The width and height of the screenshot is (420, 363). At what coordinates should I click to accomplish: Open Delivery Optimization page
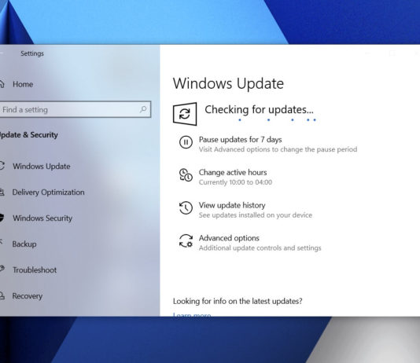click(x=48, y=192)
